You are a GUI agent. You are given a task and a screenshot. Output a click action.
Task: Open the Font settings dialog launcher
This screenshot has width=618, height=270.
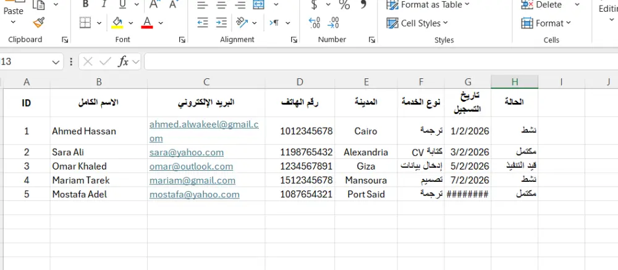pyautogui.click(x=182, y=39)
